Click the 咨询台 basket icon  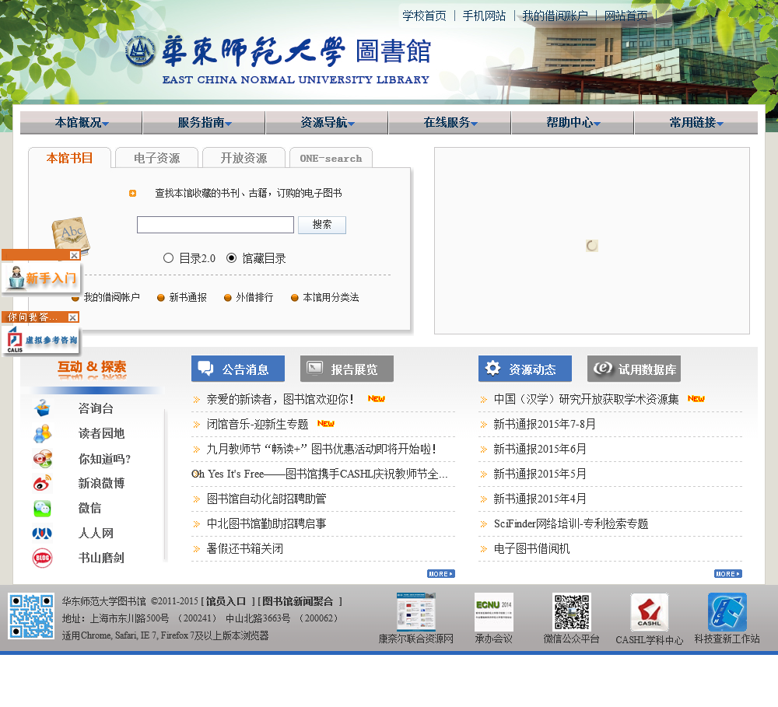click(x=42, y=409)
